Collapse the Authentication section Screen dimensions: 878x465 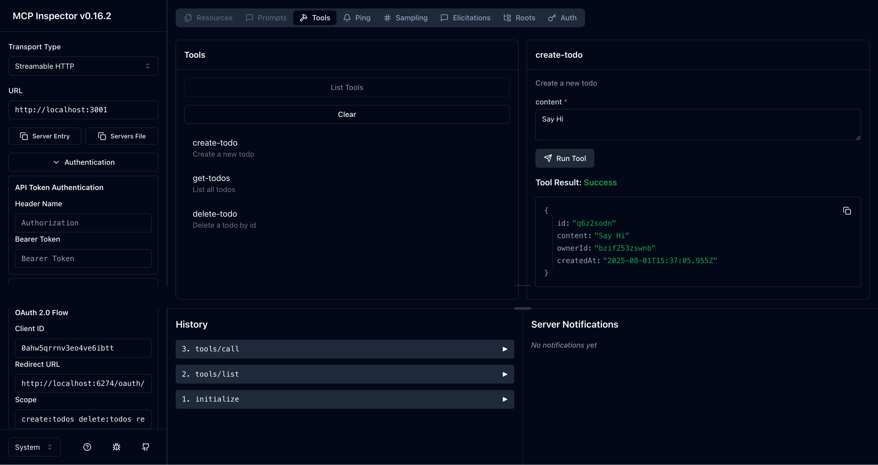click(83, 162)
